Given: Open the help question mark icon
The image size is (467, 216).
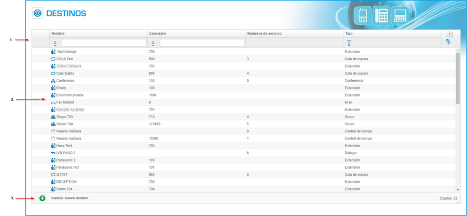Looking at the screenshot, I should tap(450, 34).
